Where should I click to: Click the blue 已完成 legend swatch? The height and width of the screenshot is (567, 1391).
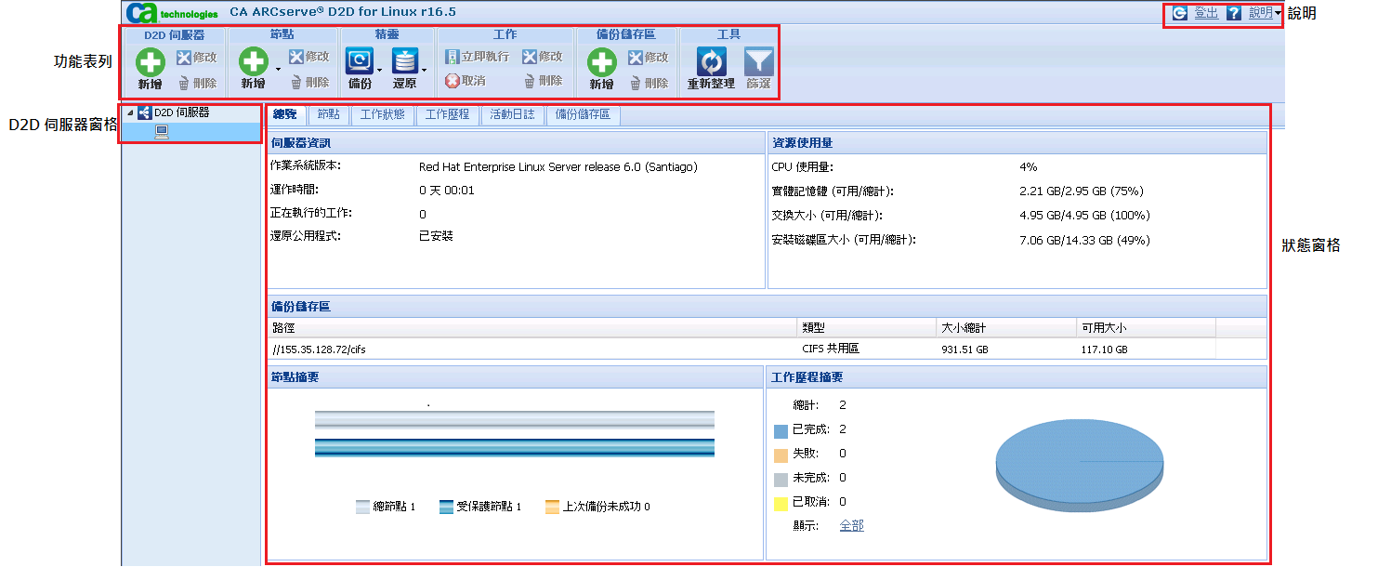tap(781, 430)
